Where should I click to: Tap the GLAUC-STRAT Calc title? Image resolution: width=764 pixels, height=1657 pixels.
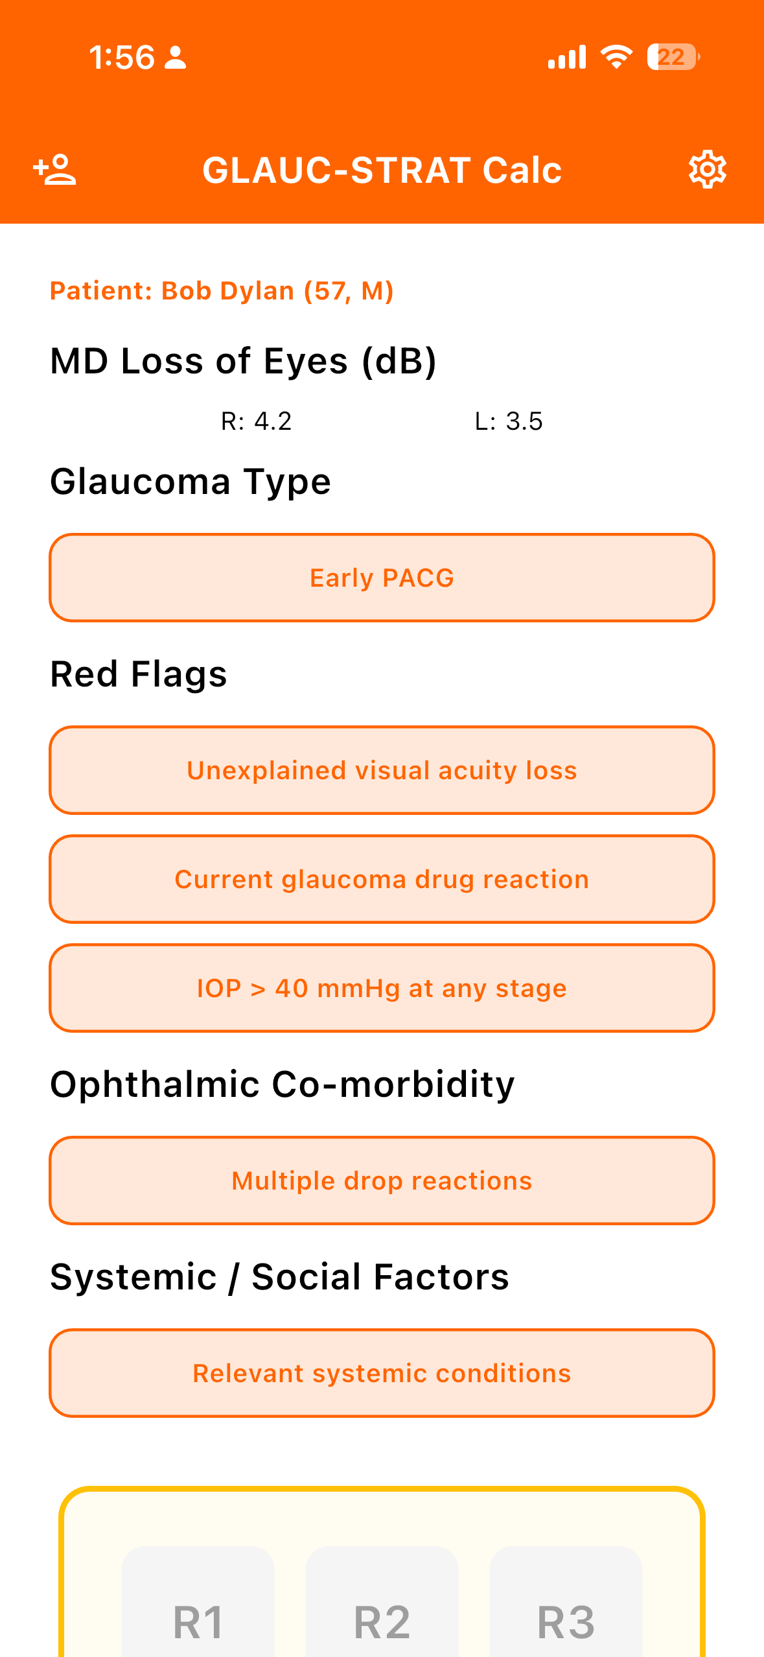pyautogui.click(x=382, y=170)
